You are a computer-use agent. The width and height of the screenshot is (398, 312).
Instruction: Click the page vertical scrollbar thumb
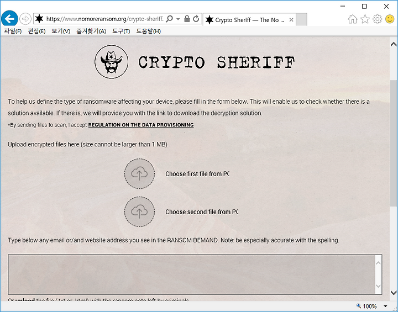tap(394, 144)
